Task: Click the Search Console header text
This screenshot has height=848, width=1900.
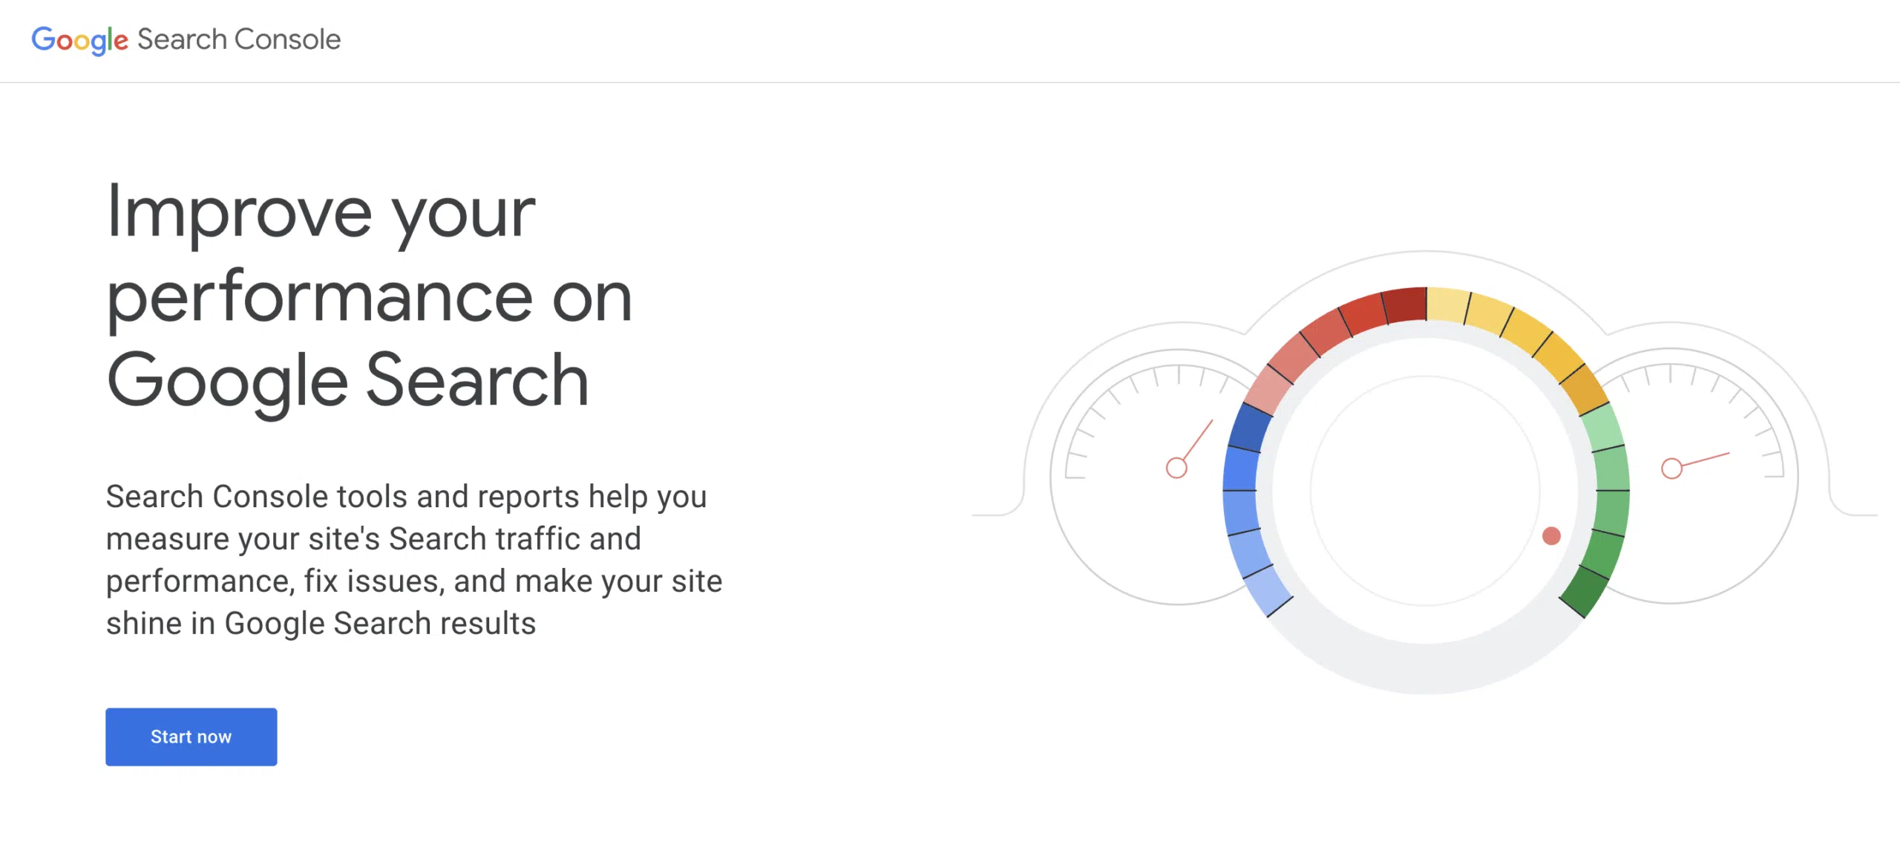Action: tap(239, 39)
